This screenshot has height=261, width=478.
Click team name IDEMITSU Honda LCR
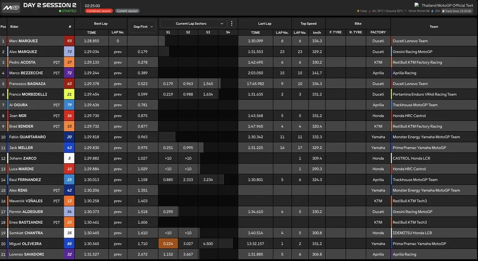click(412, 233)
